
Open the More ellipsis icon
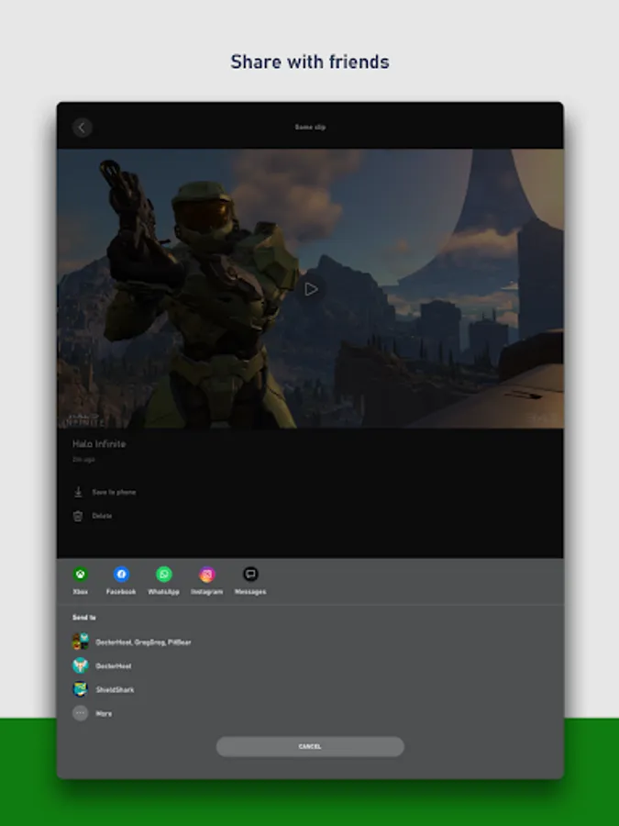pos(81,713)
